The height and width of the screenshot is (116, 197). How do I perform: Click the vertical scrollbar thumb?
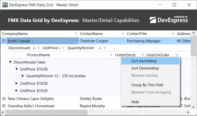[x=193, y=46]
